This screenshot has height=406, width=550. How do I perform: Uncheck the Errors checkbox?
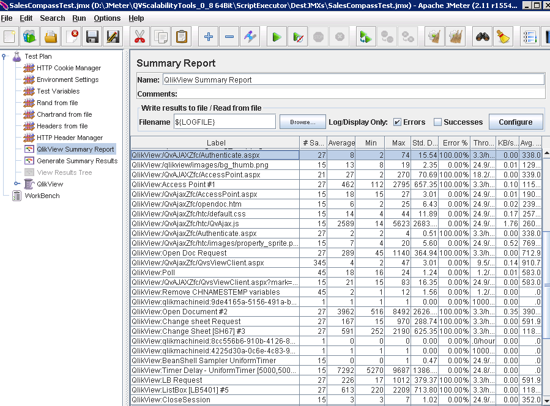[x=397, y=122]
